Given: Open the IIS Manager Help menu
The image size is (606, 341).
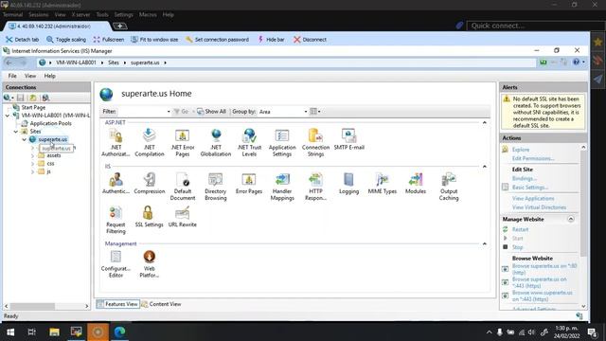Looking at the screenshot, I should (x=49, y=76).
